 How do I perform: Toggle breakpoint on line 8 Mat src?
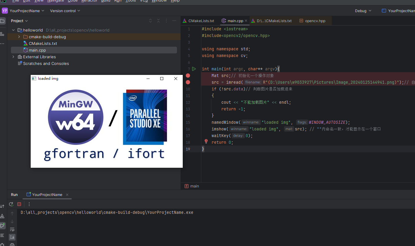pyautogui.click(x=188, y=76)
